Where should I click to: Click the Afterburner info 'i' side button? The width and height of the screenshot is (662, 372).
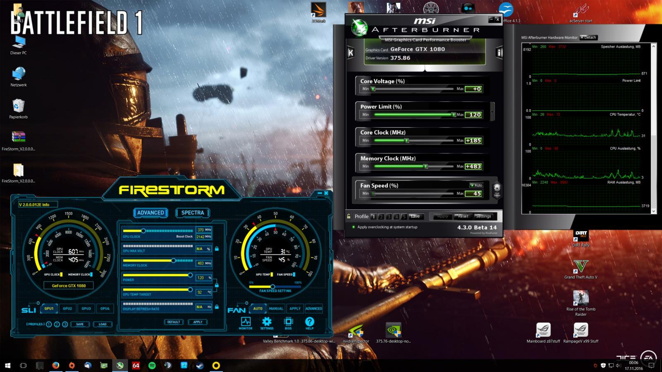tap(499, 53)
